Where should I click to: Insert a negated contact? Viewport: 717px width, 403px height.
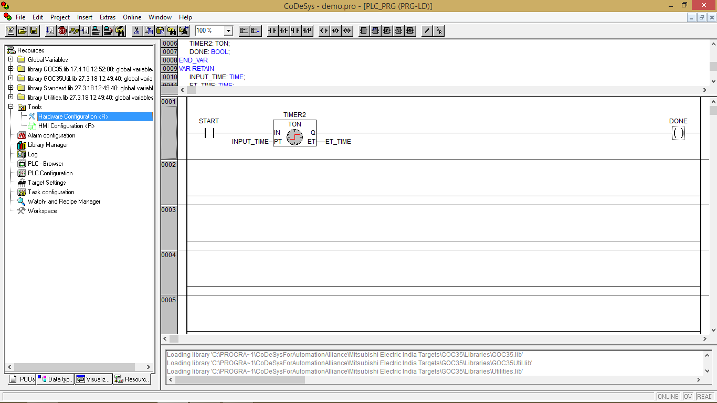284,30
